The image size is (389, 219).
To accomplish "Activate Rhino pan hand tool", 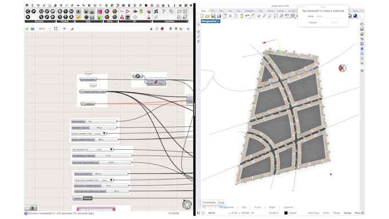I will (253, 16).
